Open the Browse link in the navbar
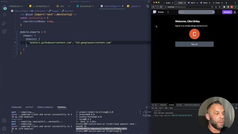 coord(161,12)
